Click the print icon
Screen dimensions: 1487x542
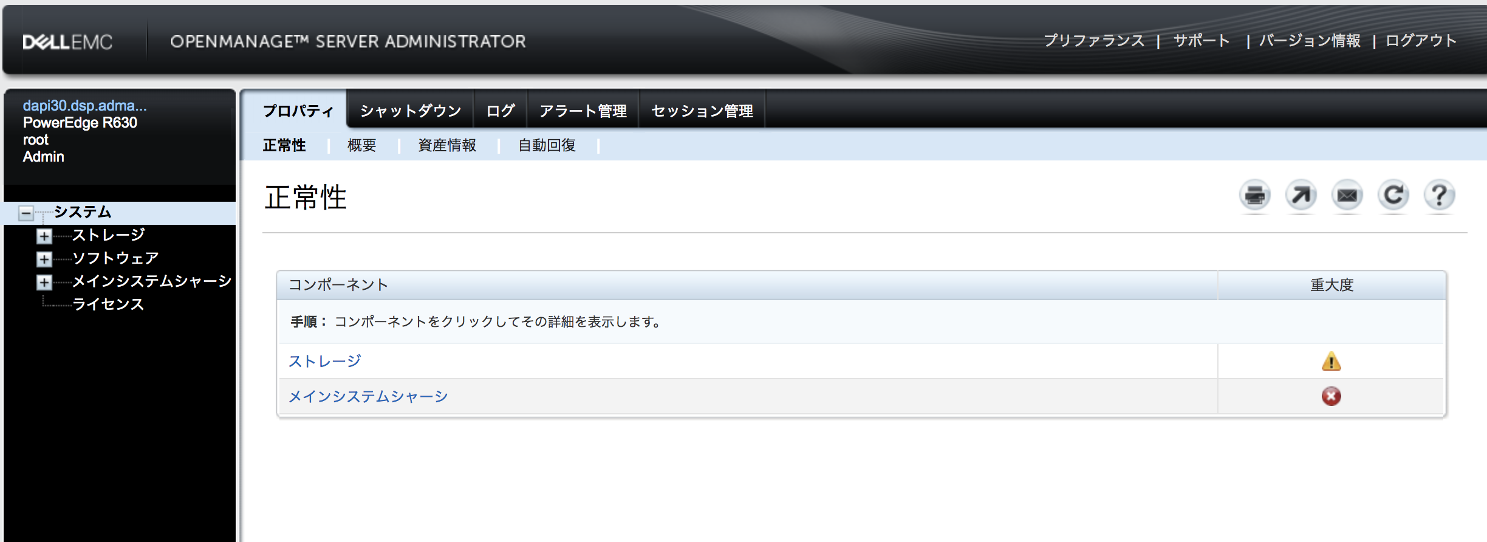[1254, 196]
